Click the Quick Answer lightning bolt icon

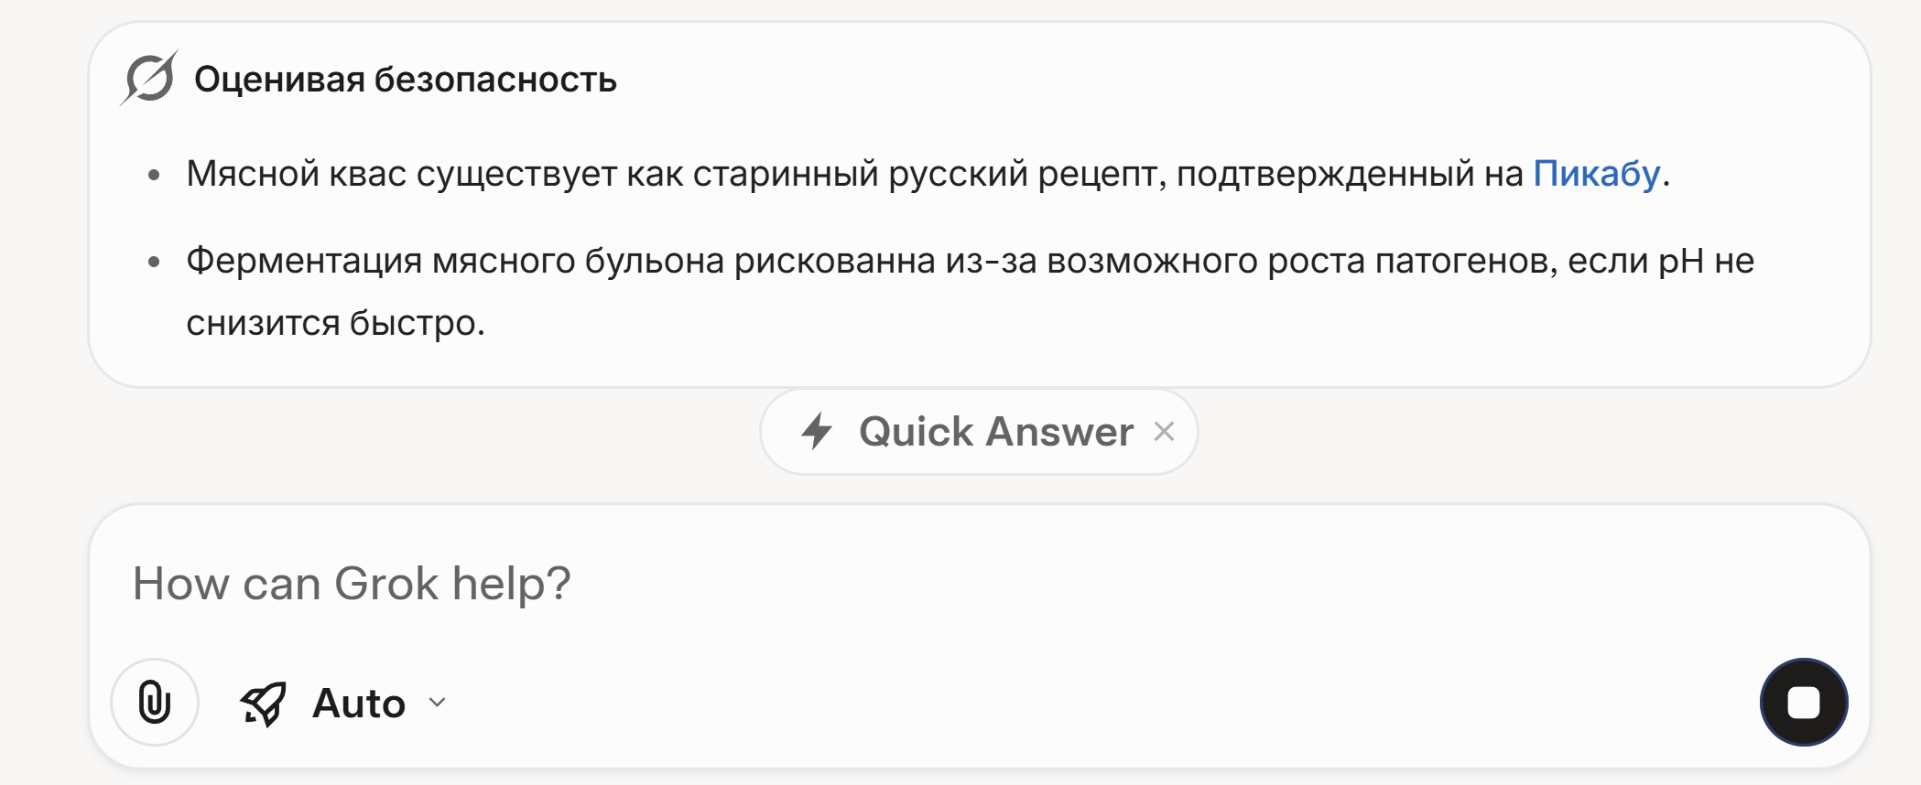(817, 431)
